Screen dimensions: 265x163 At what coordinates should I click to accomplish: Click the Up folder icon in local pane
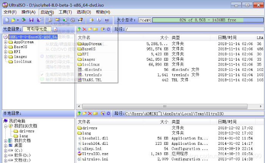pos(79,113)
